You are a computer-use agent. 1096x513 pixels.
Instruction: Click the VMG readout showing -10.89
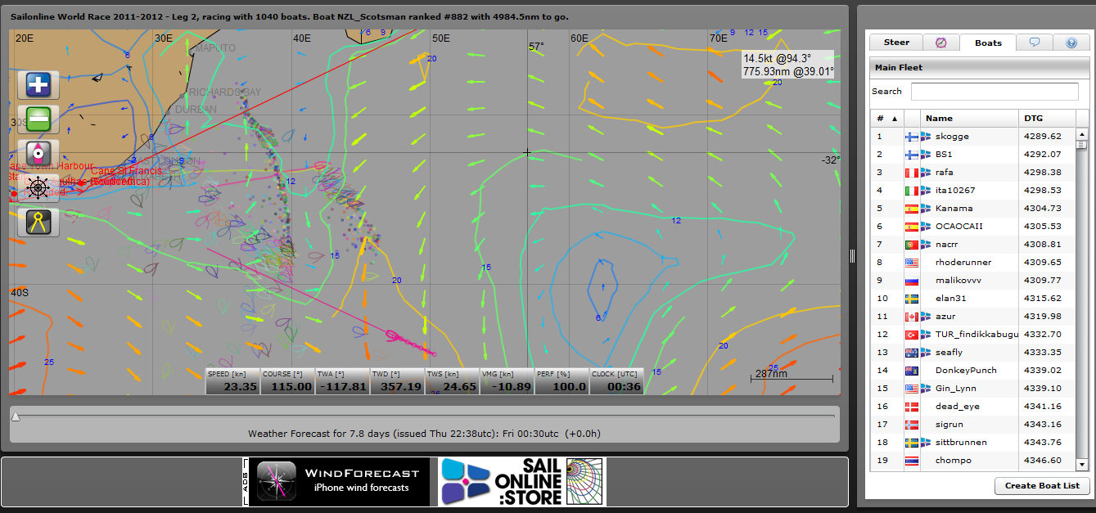pyautogui.click(x=507, y=381)
